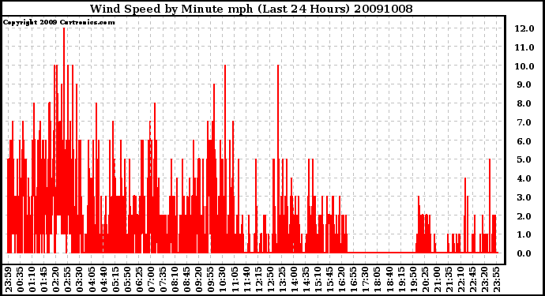Click the 10:30 time label
This screenshot has height=296, width=545.
tap(223, 280)
